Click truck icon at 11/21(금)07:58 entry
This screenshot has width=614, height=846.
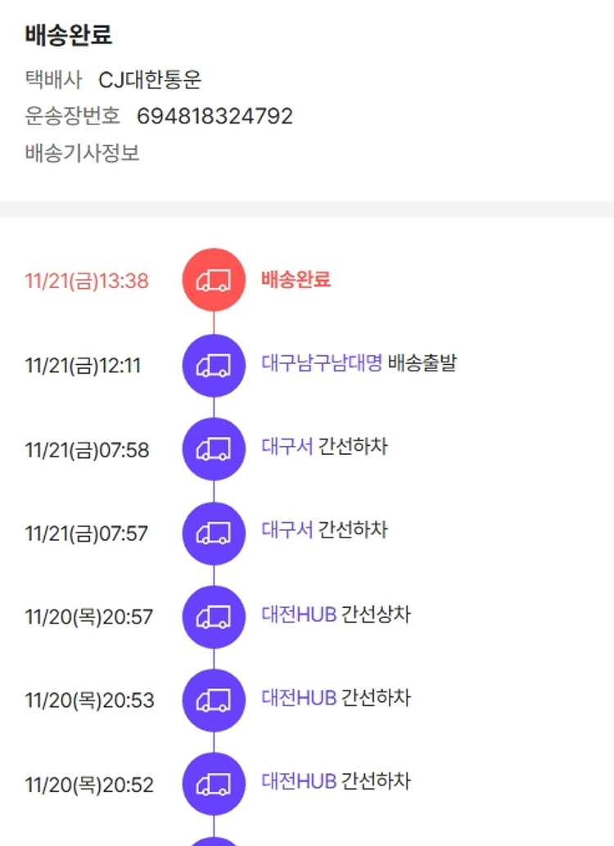pyautogui.click(x=214, y=449)
